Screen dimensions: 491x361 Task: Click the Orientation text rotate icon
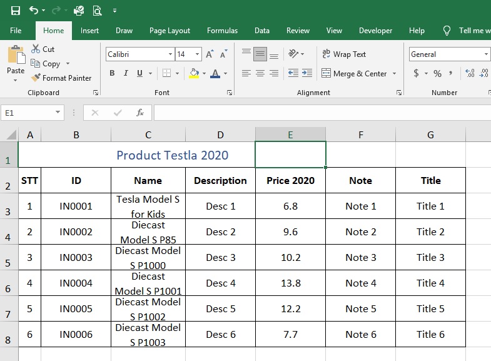(293, 54)
